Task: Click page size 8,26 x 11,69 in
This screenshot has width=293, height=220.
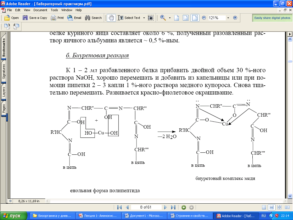Action: (x=29, y=201)
